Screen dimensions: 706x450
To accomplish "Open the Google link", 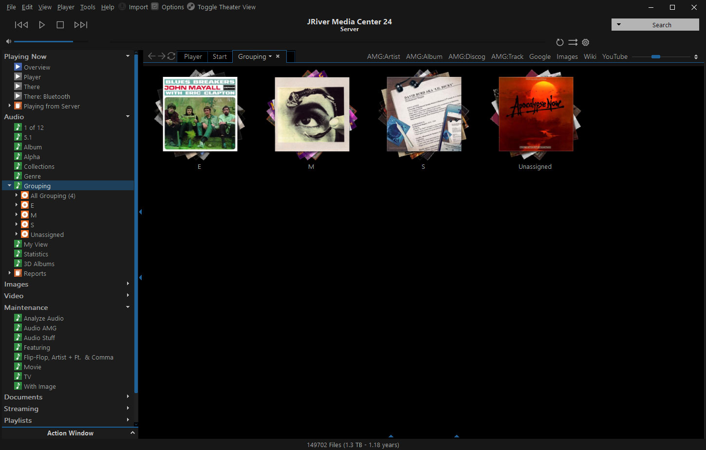I will pos(540,56).
